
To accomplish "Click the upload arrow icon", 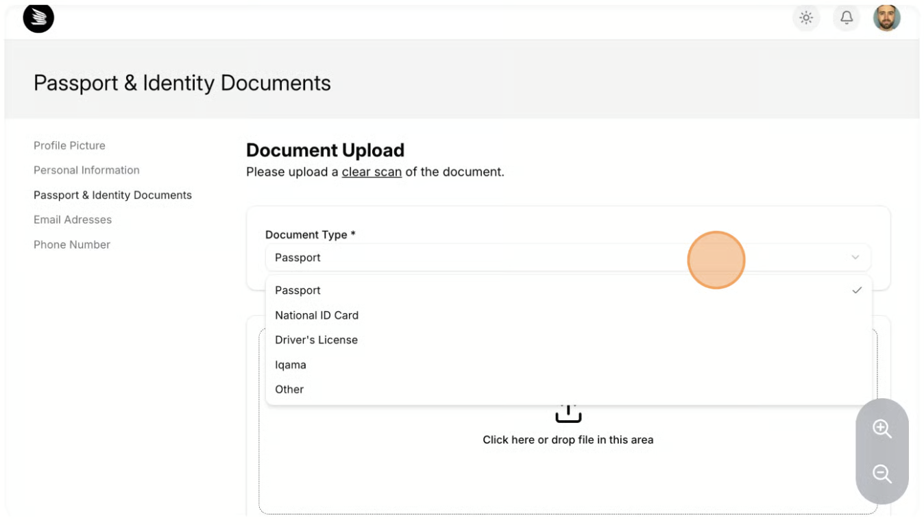I will [568, 413].
